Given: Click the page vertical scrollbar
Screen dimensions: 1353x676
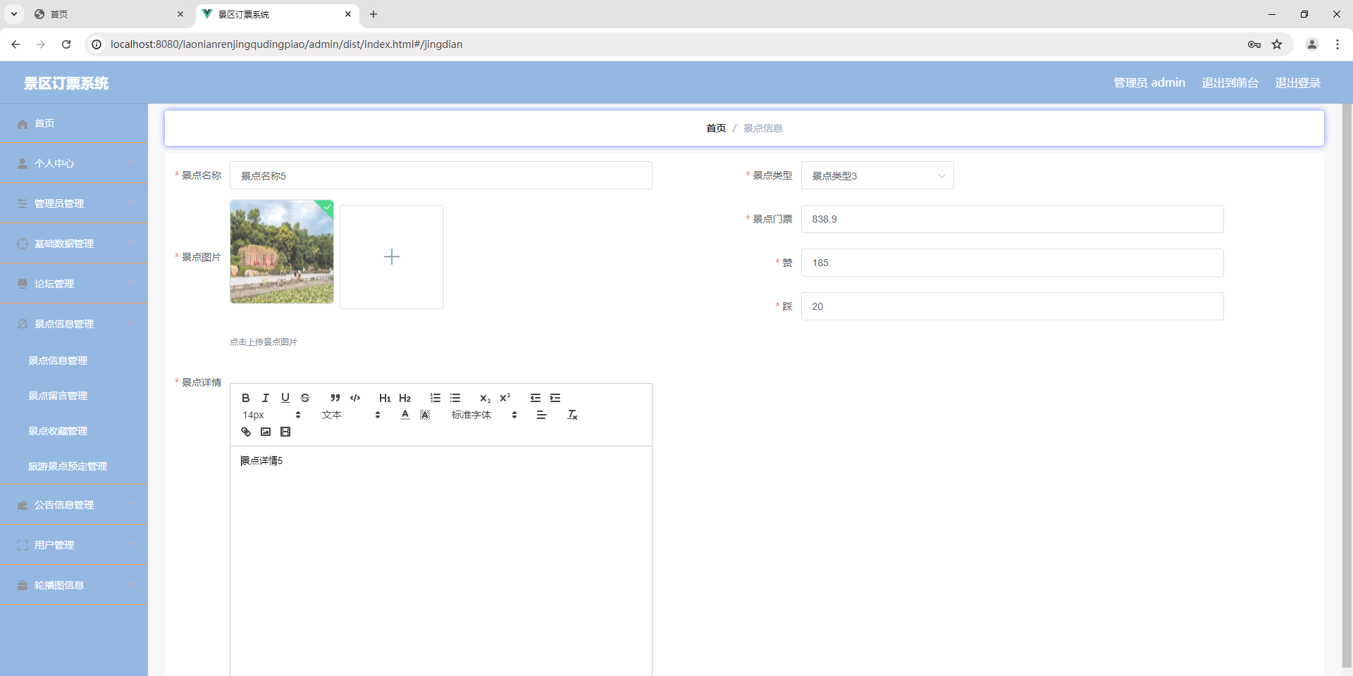Looking at the screenshot, I should coord(1347,386).
